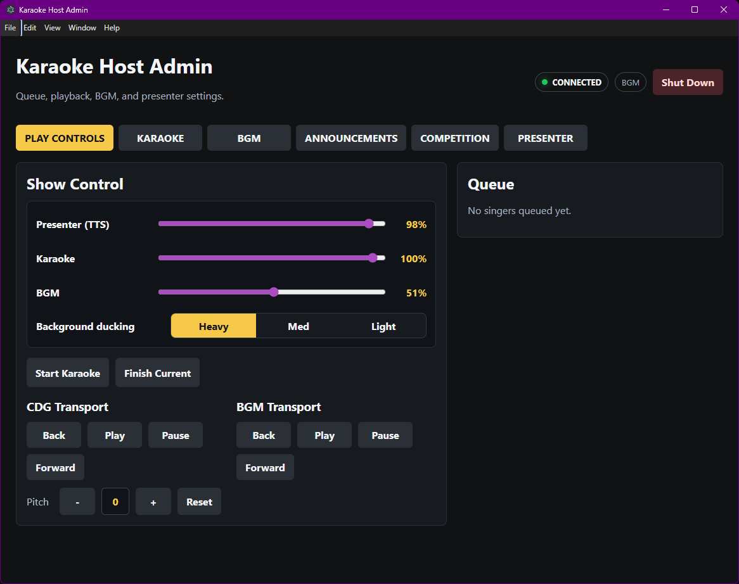Switch to the BGM tab

pyautogui.click(x=249, y=138)
